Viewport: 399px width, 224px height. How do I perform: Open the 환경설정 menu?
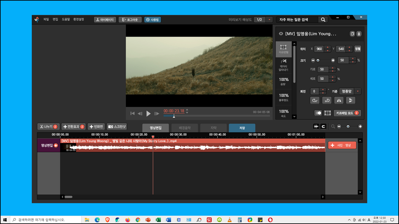coord(79,19)
